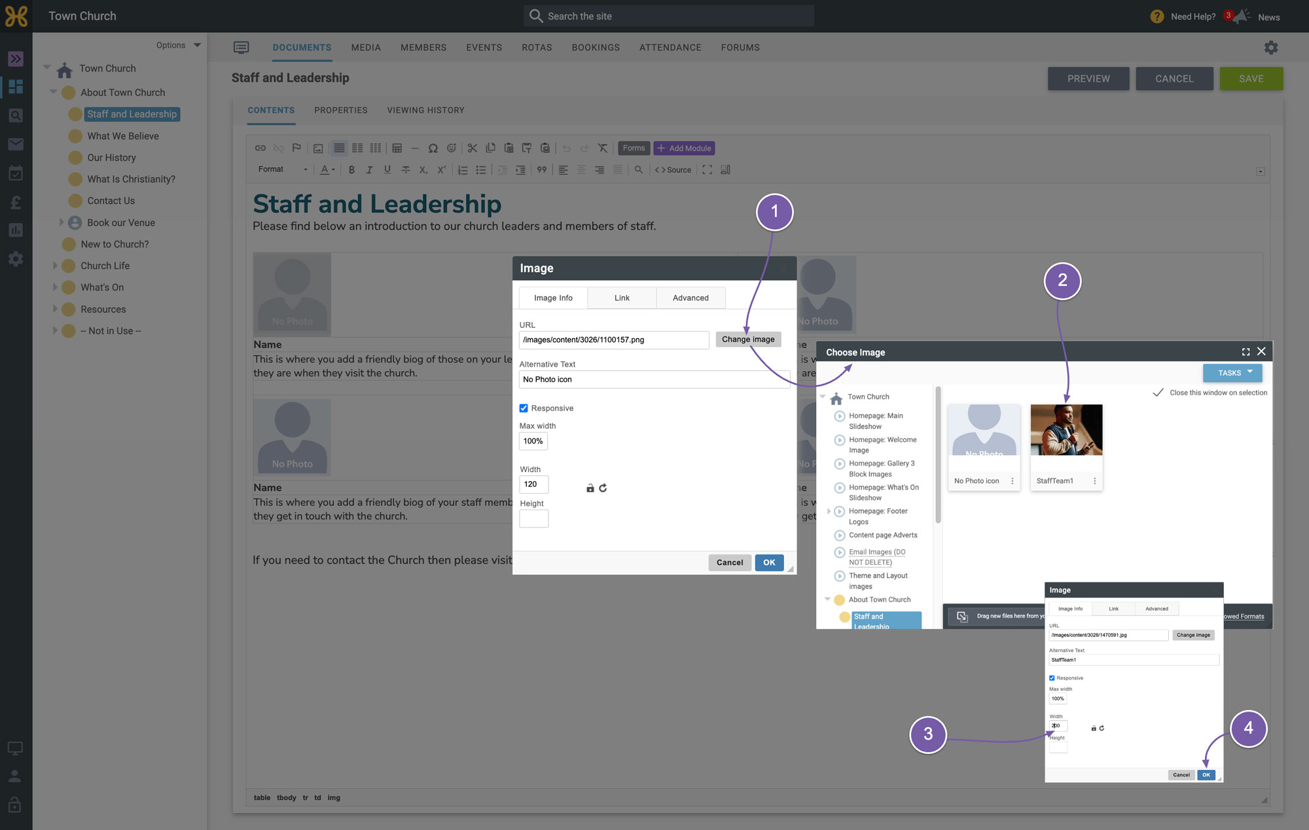
Task: Click the PREVIEW button
Action: click(1088, 79)
